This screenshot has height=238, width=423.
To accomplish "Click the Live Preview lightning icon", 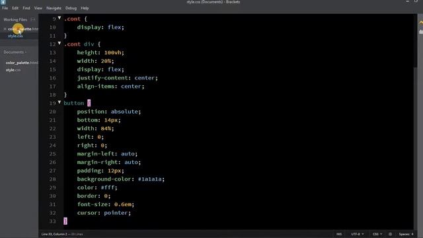I will coord(420,22).
